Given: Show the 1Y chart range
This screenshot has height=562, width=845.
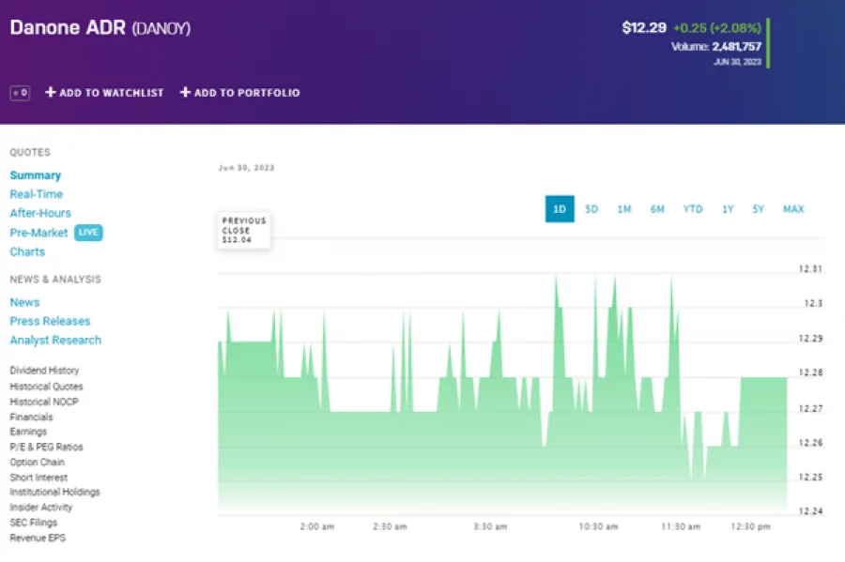Looking at the screenshot, I should (728, 209).
